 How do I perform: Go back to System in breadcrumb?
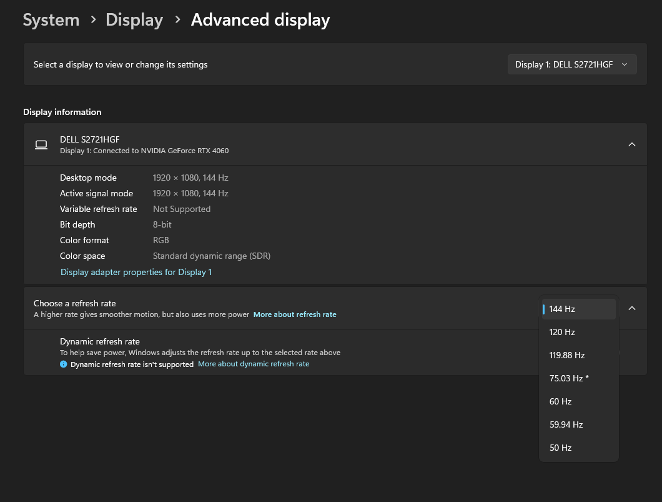[x=51, y=20]
